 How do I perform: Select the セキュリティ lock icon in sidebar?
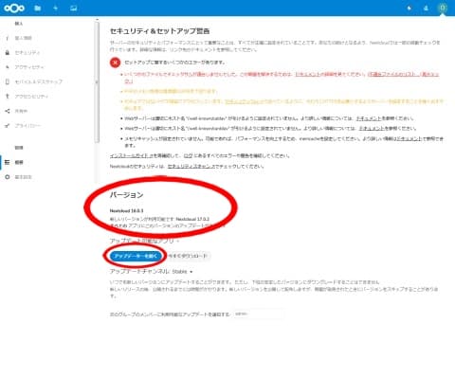coord(8,52)
